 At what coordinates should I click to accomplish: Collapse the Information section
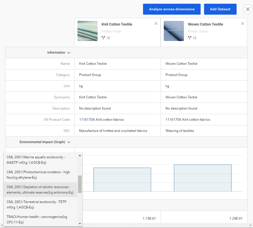point(69,53)
